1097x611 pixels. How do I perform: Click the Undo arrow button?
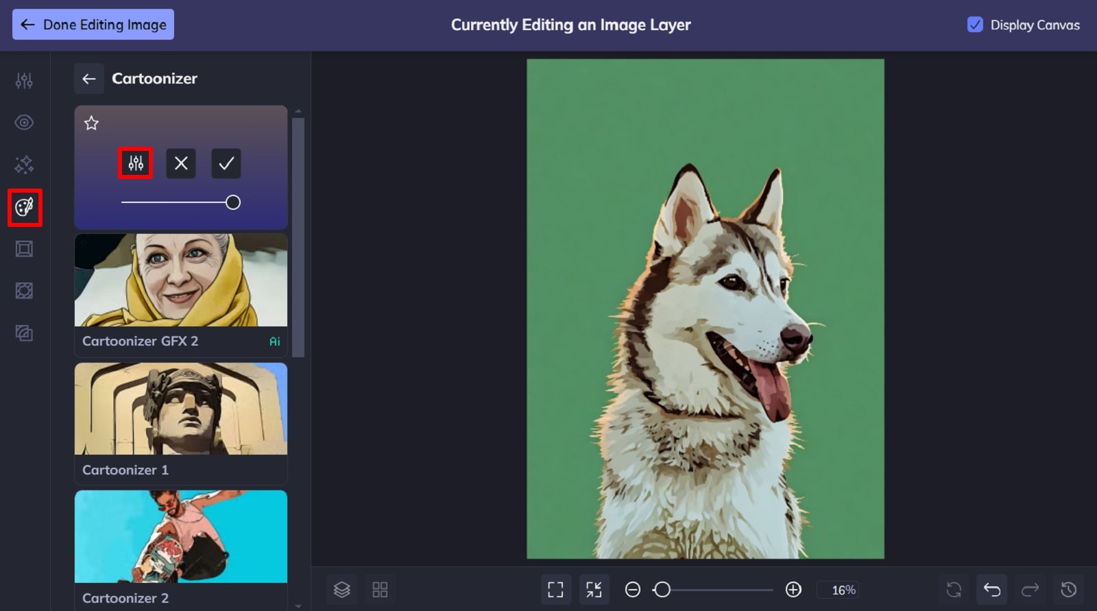(991, 590)
